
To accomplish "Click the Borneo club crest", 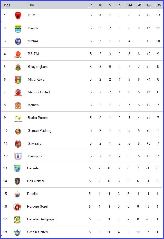I will point(18,105).
